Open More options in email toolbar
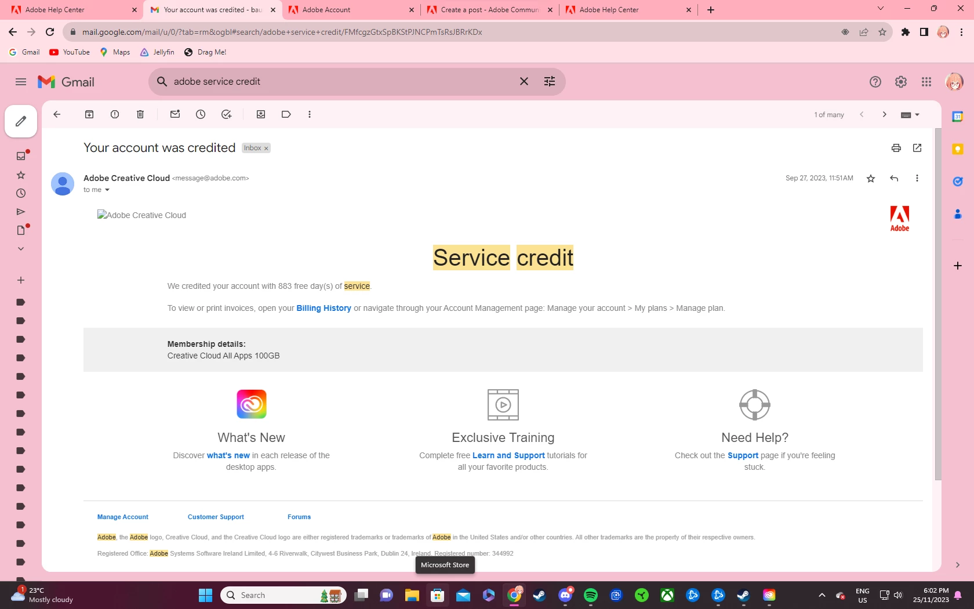This screenshot has height=609, width=974. point(310,114)
